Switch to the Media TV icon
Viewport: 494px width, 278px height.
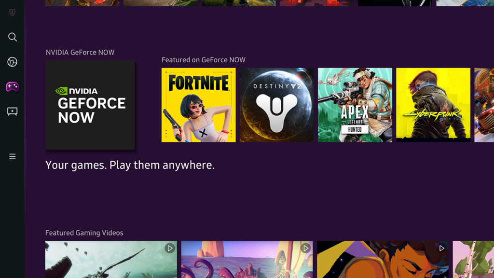13,111
